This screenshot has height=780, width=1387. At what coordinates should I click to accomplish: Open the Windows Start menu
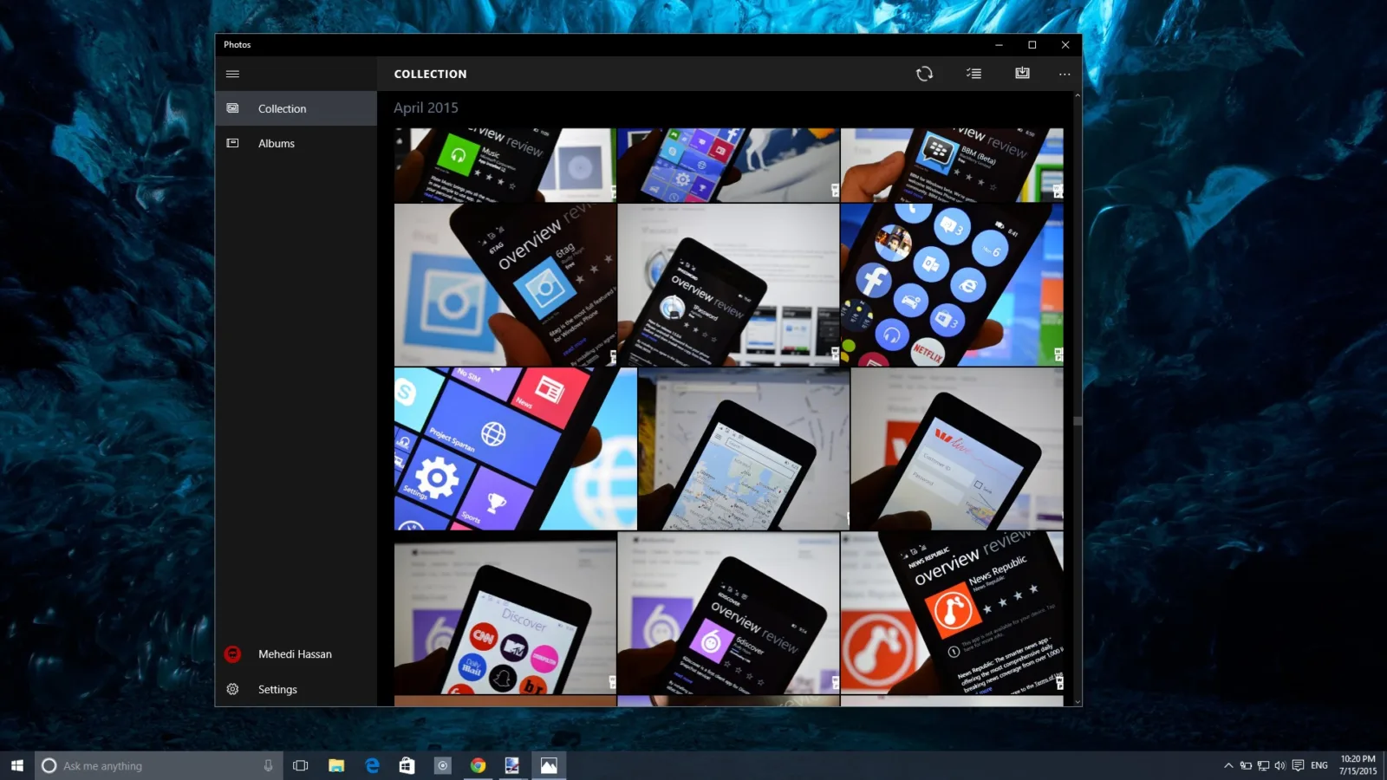pos(17,765)
